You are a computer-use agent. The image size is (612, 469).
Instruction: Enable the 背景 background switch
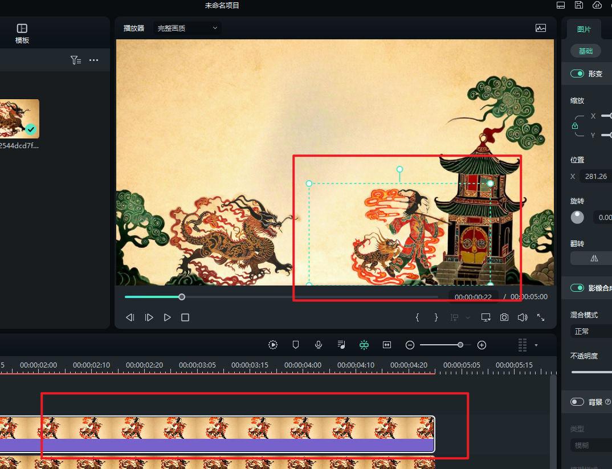click(577, 402)
